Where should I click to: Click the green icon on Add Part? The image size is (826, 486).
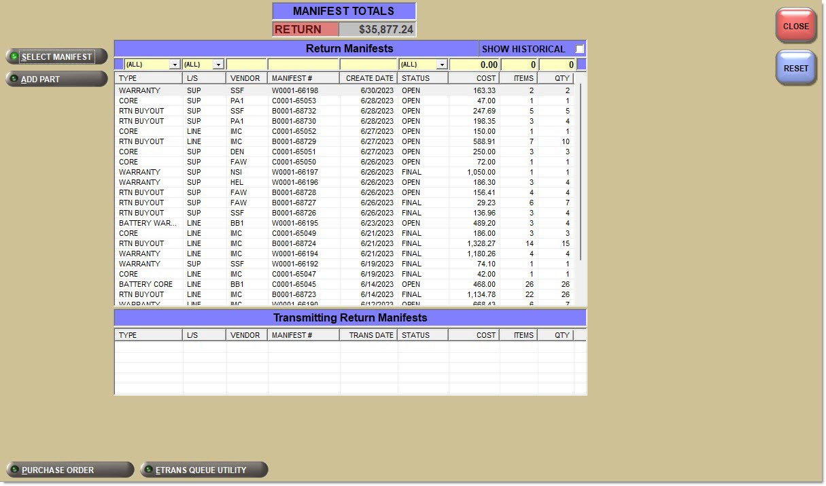(x=14, y=79)
